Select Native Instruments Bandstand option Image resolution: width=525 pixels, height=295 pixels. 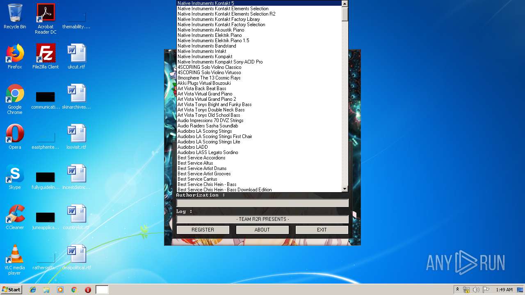point(259,46)
